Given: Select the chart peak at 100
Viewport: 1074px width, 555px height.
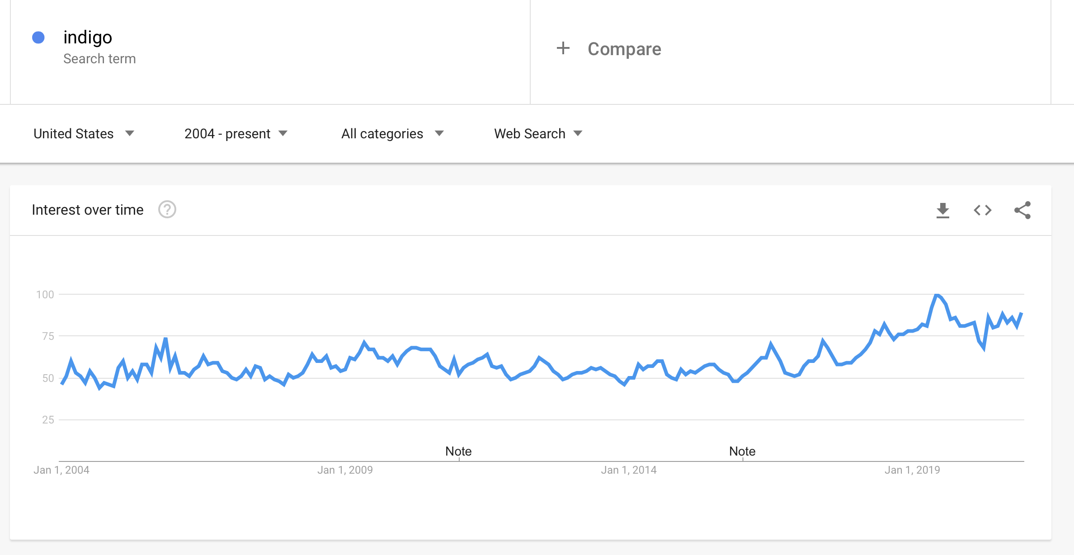Looking at the screenshot, I should [x=937, y=295].
